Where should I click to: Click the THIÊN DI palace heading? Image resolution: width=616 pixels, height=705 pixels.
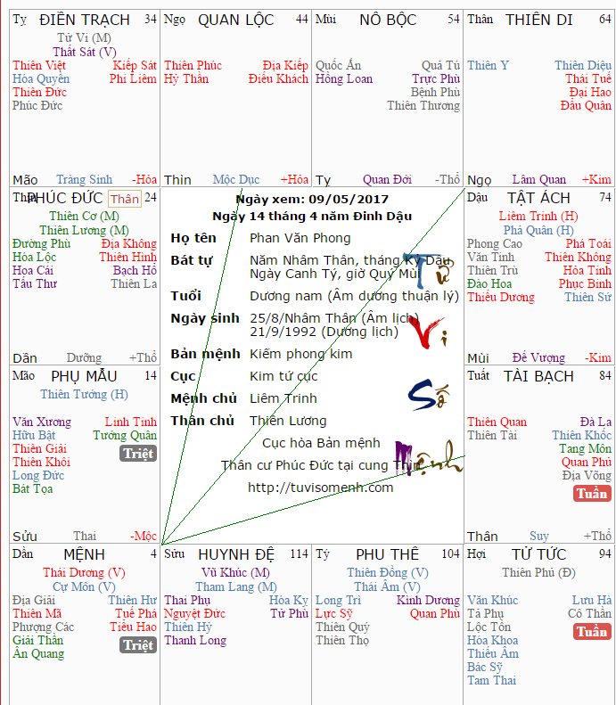(538, 20)
